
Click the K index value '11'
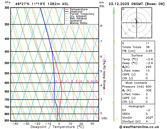[x=148, y=43]
